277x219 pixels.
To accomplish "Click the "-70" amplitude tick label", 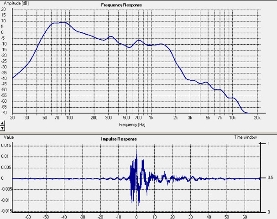I will 4,113.
